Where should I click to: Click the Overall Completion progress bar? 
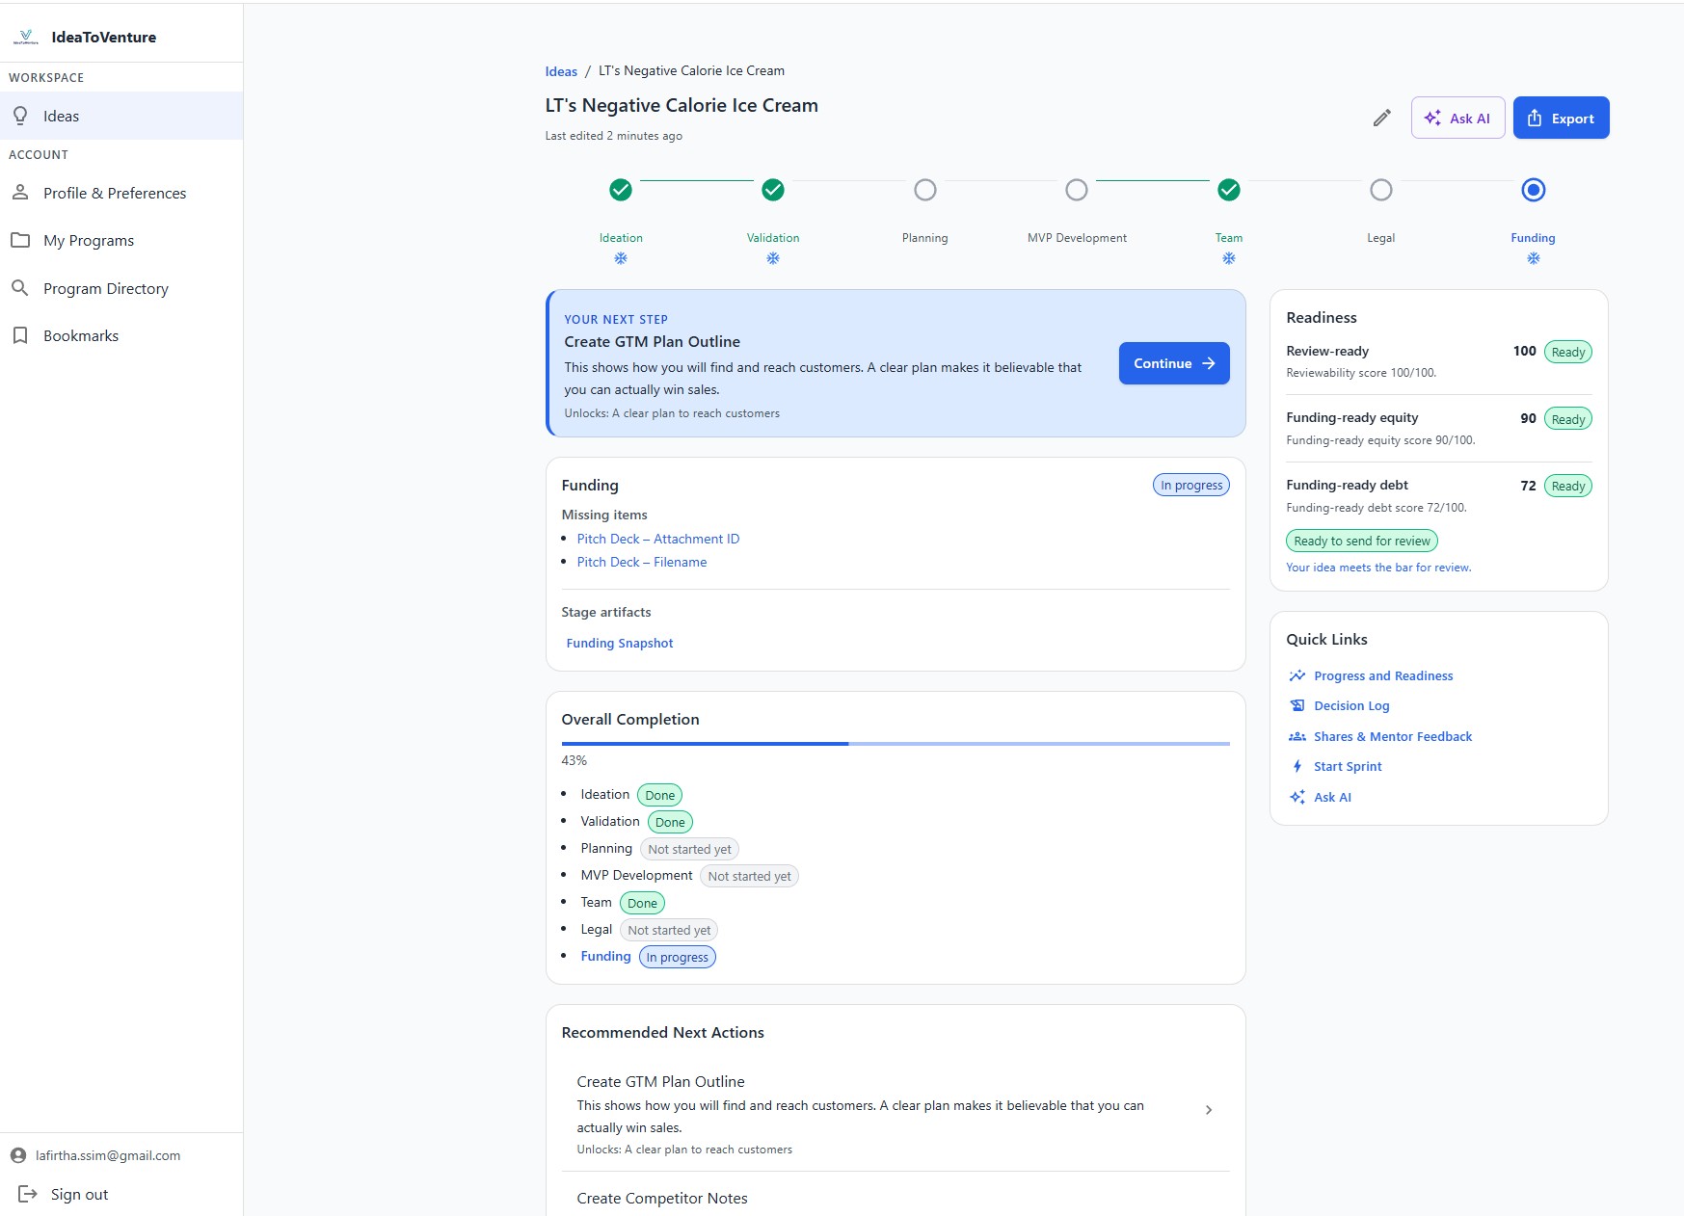pyautogui.click(x=895, y=744)
